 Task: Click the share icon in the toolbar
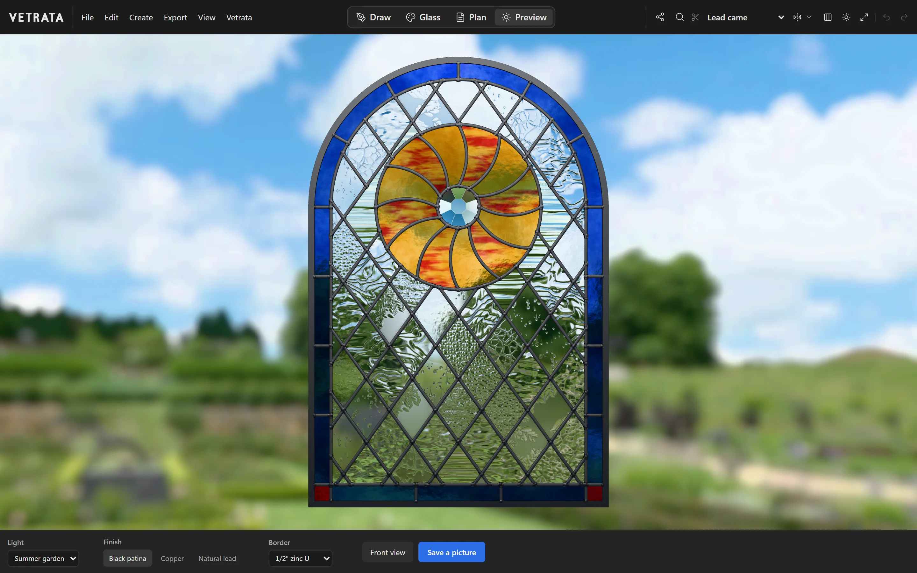click(x=660, y=18)
